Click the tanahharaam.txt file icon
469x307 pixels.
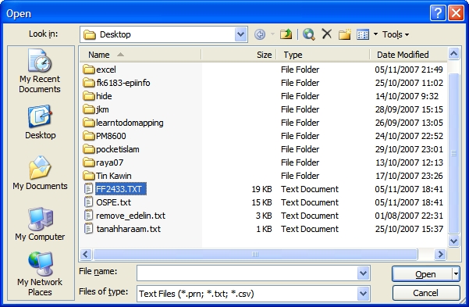pos(88,229)
